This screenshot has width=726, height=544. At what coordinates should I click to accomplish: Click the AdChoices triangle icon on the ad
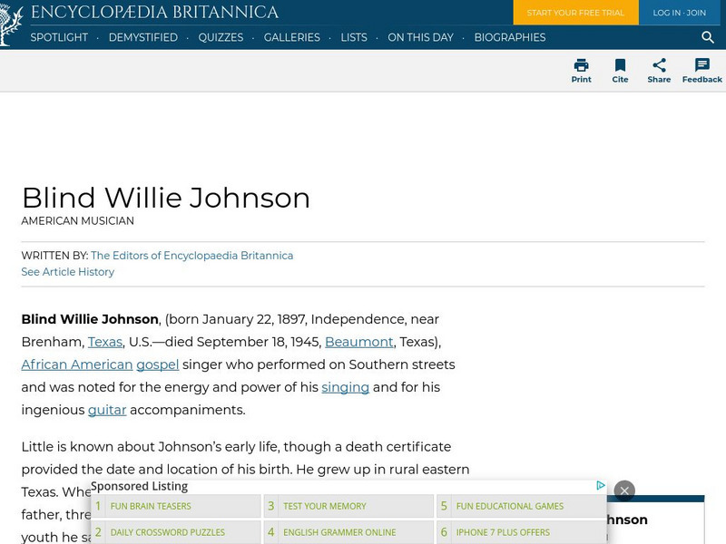(601, 486)
